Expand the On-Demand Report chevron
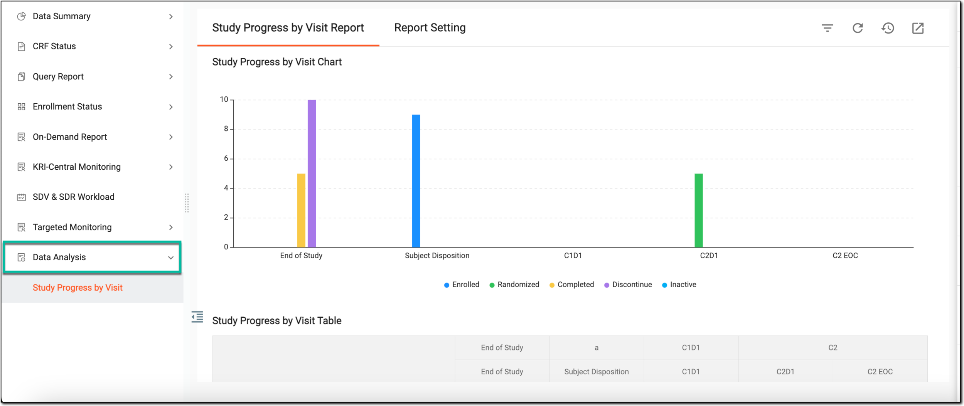 pyautogui.click(x=171, y=137)
